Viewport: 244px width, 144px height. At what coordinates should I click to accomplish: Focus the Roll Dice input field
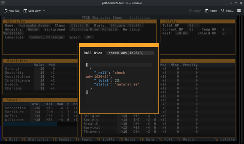tap(130, 53)
